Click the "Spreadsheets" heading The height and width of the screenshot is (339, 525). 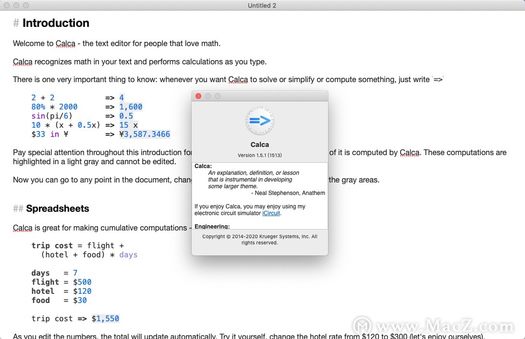pos(58,208)
